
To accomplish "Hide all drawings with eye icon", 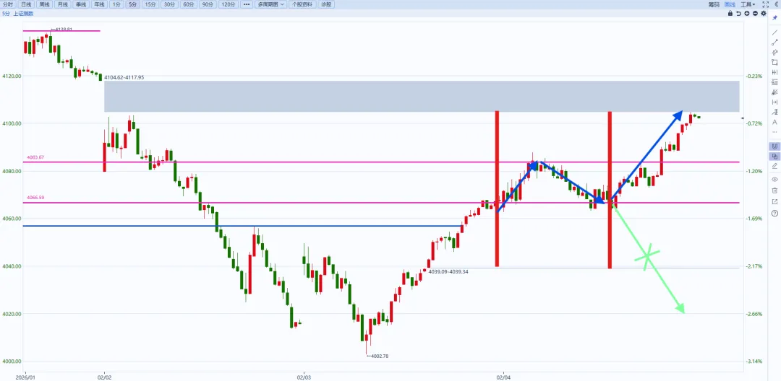I will (x=774, y=180).
